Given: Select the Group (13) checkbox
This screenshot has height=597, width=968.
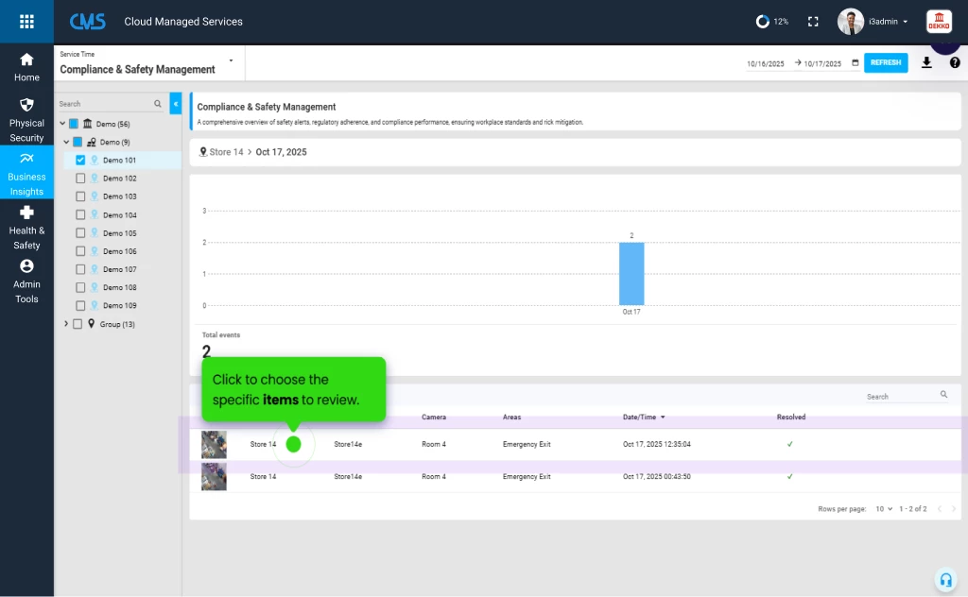Looking at the screenshot, I should click(77, 323).
